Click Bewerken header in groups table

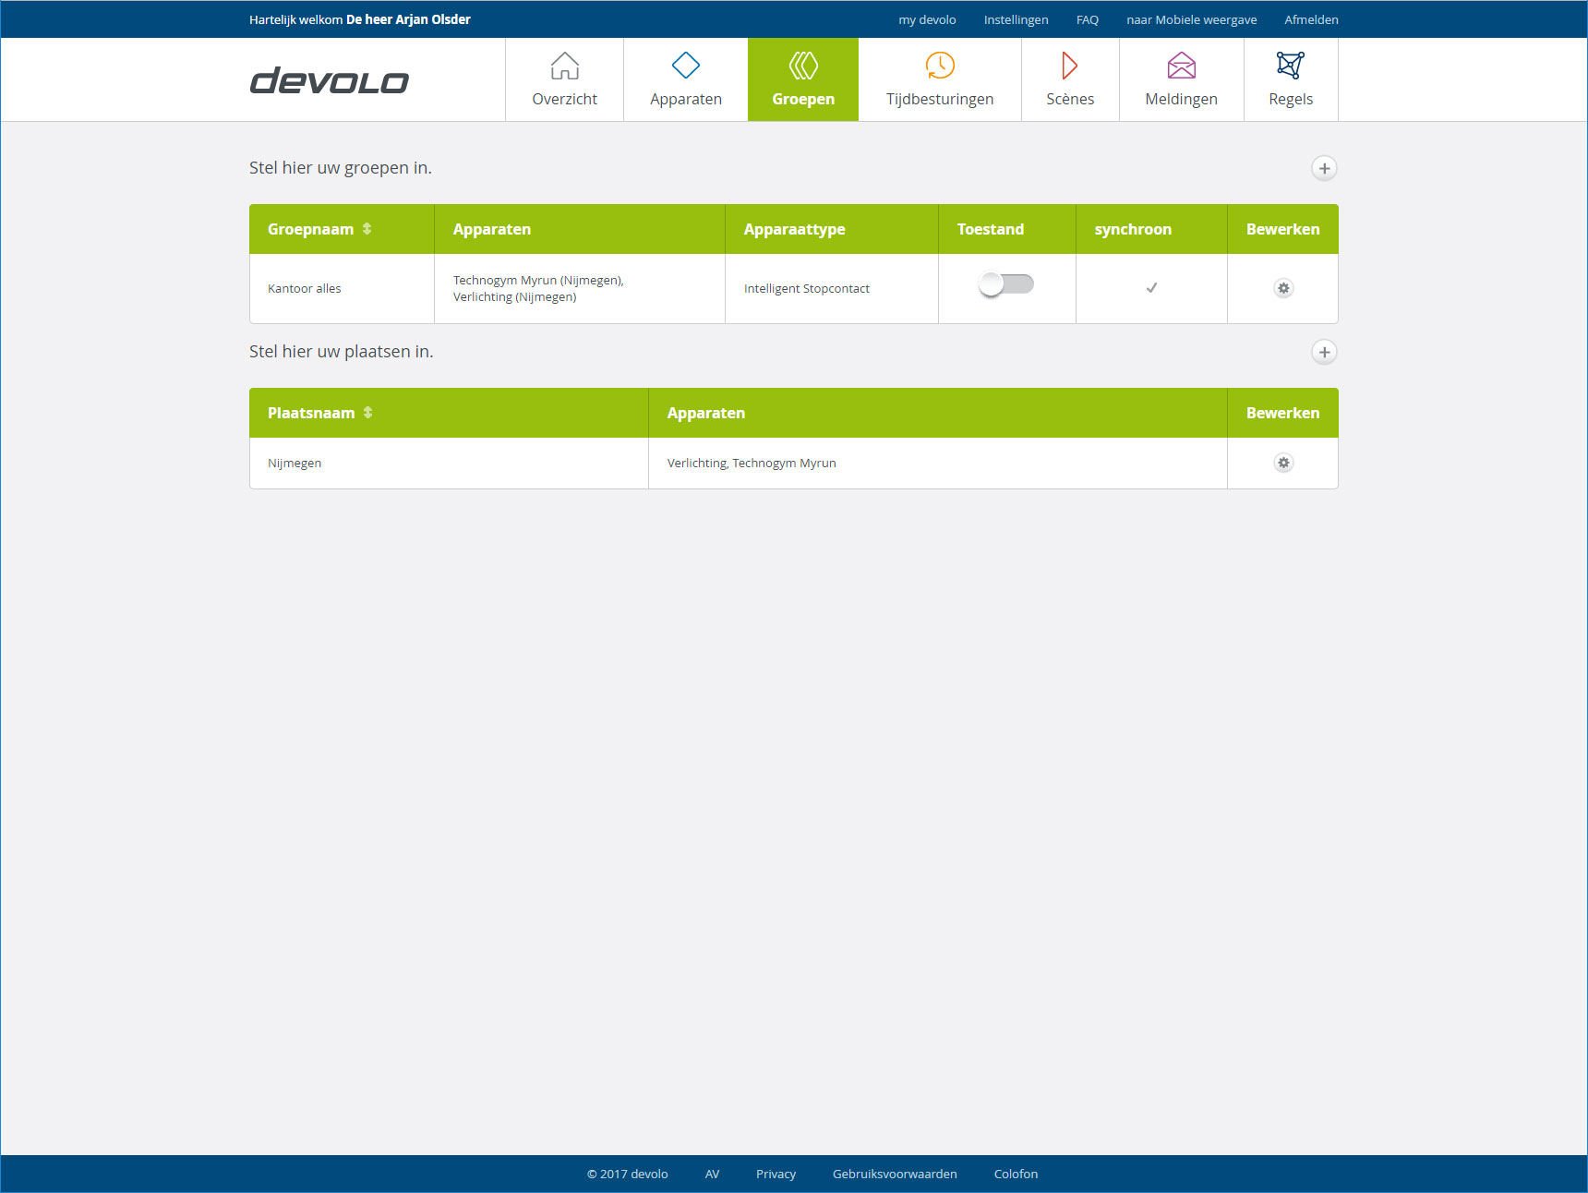[x=1282, y=229]
